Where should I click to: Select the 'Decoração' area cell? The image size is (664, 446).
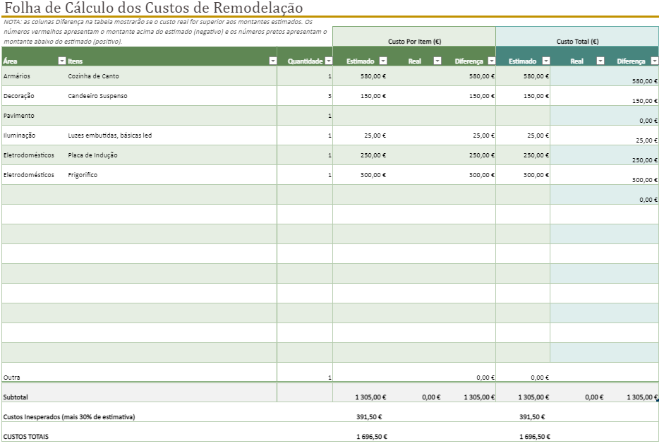coord(18,96)
